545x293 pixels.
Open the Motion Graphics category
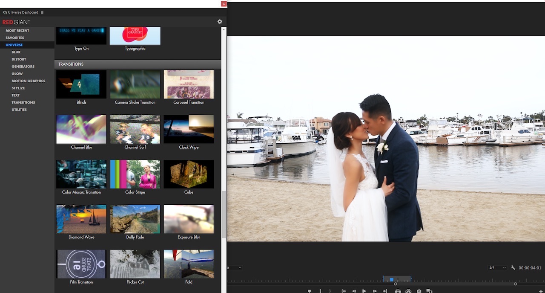(x=28, y=81)
